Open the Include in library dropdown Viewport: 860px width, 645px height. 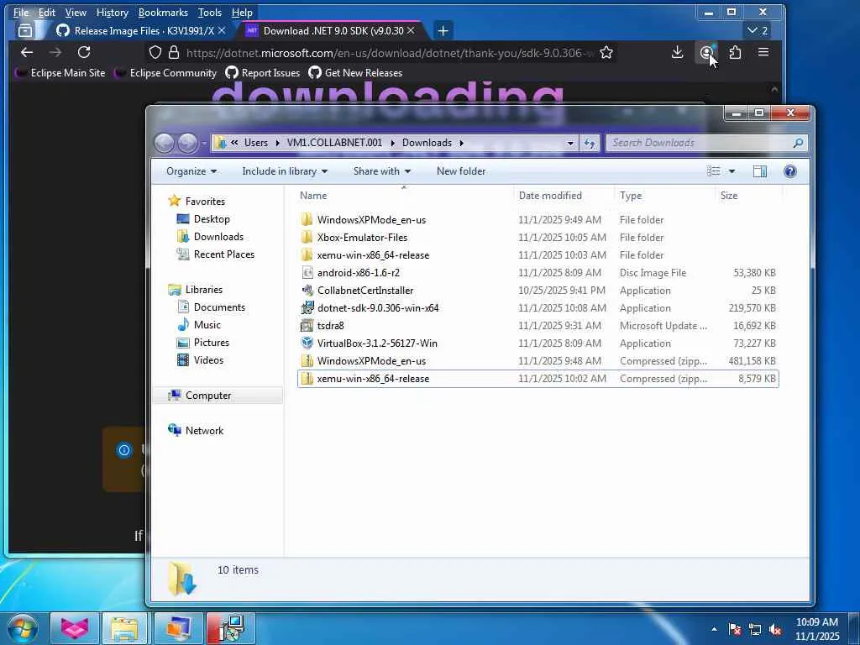tap(285, 171)
